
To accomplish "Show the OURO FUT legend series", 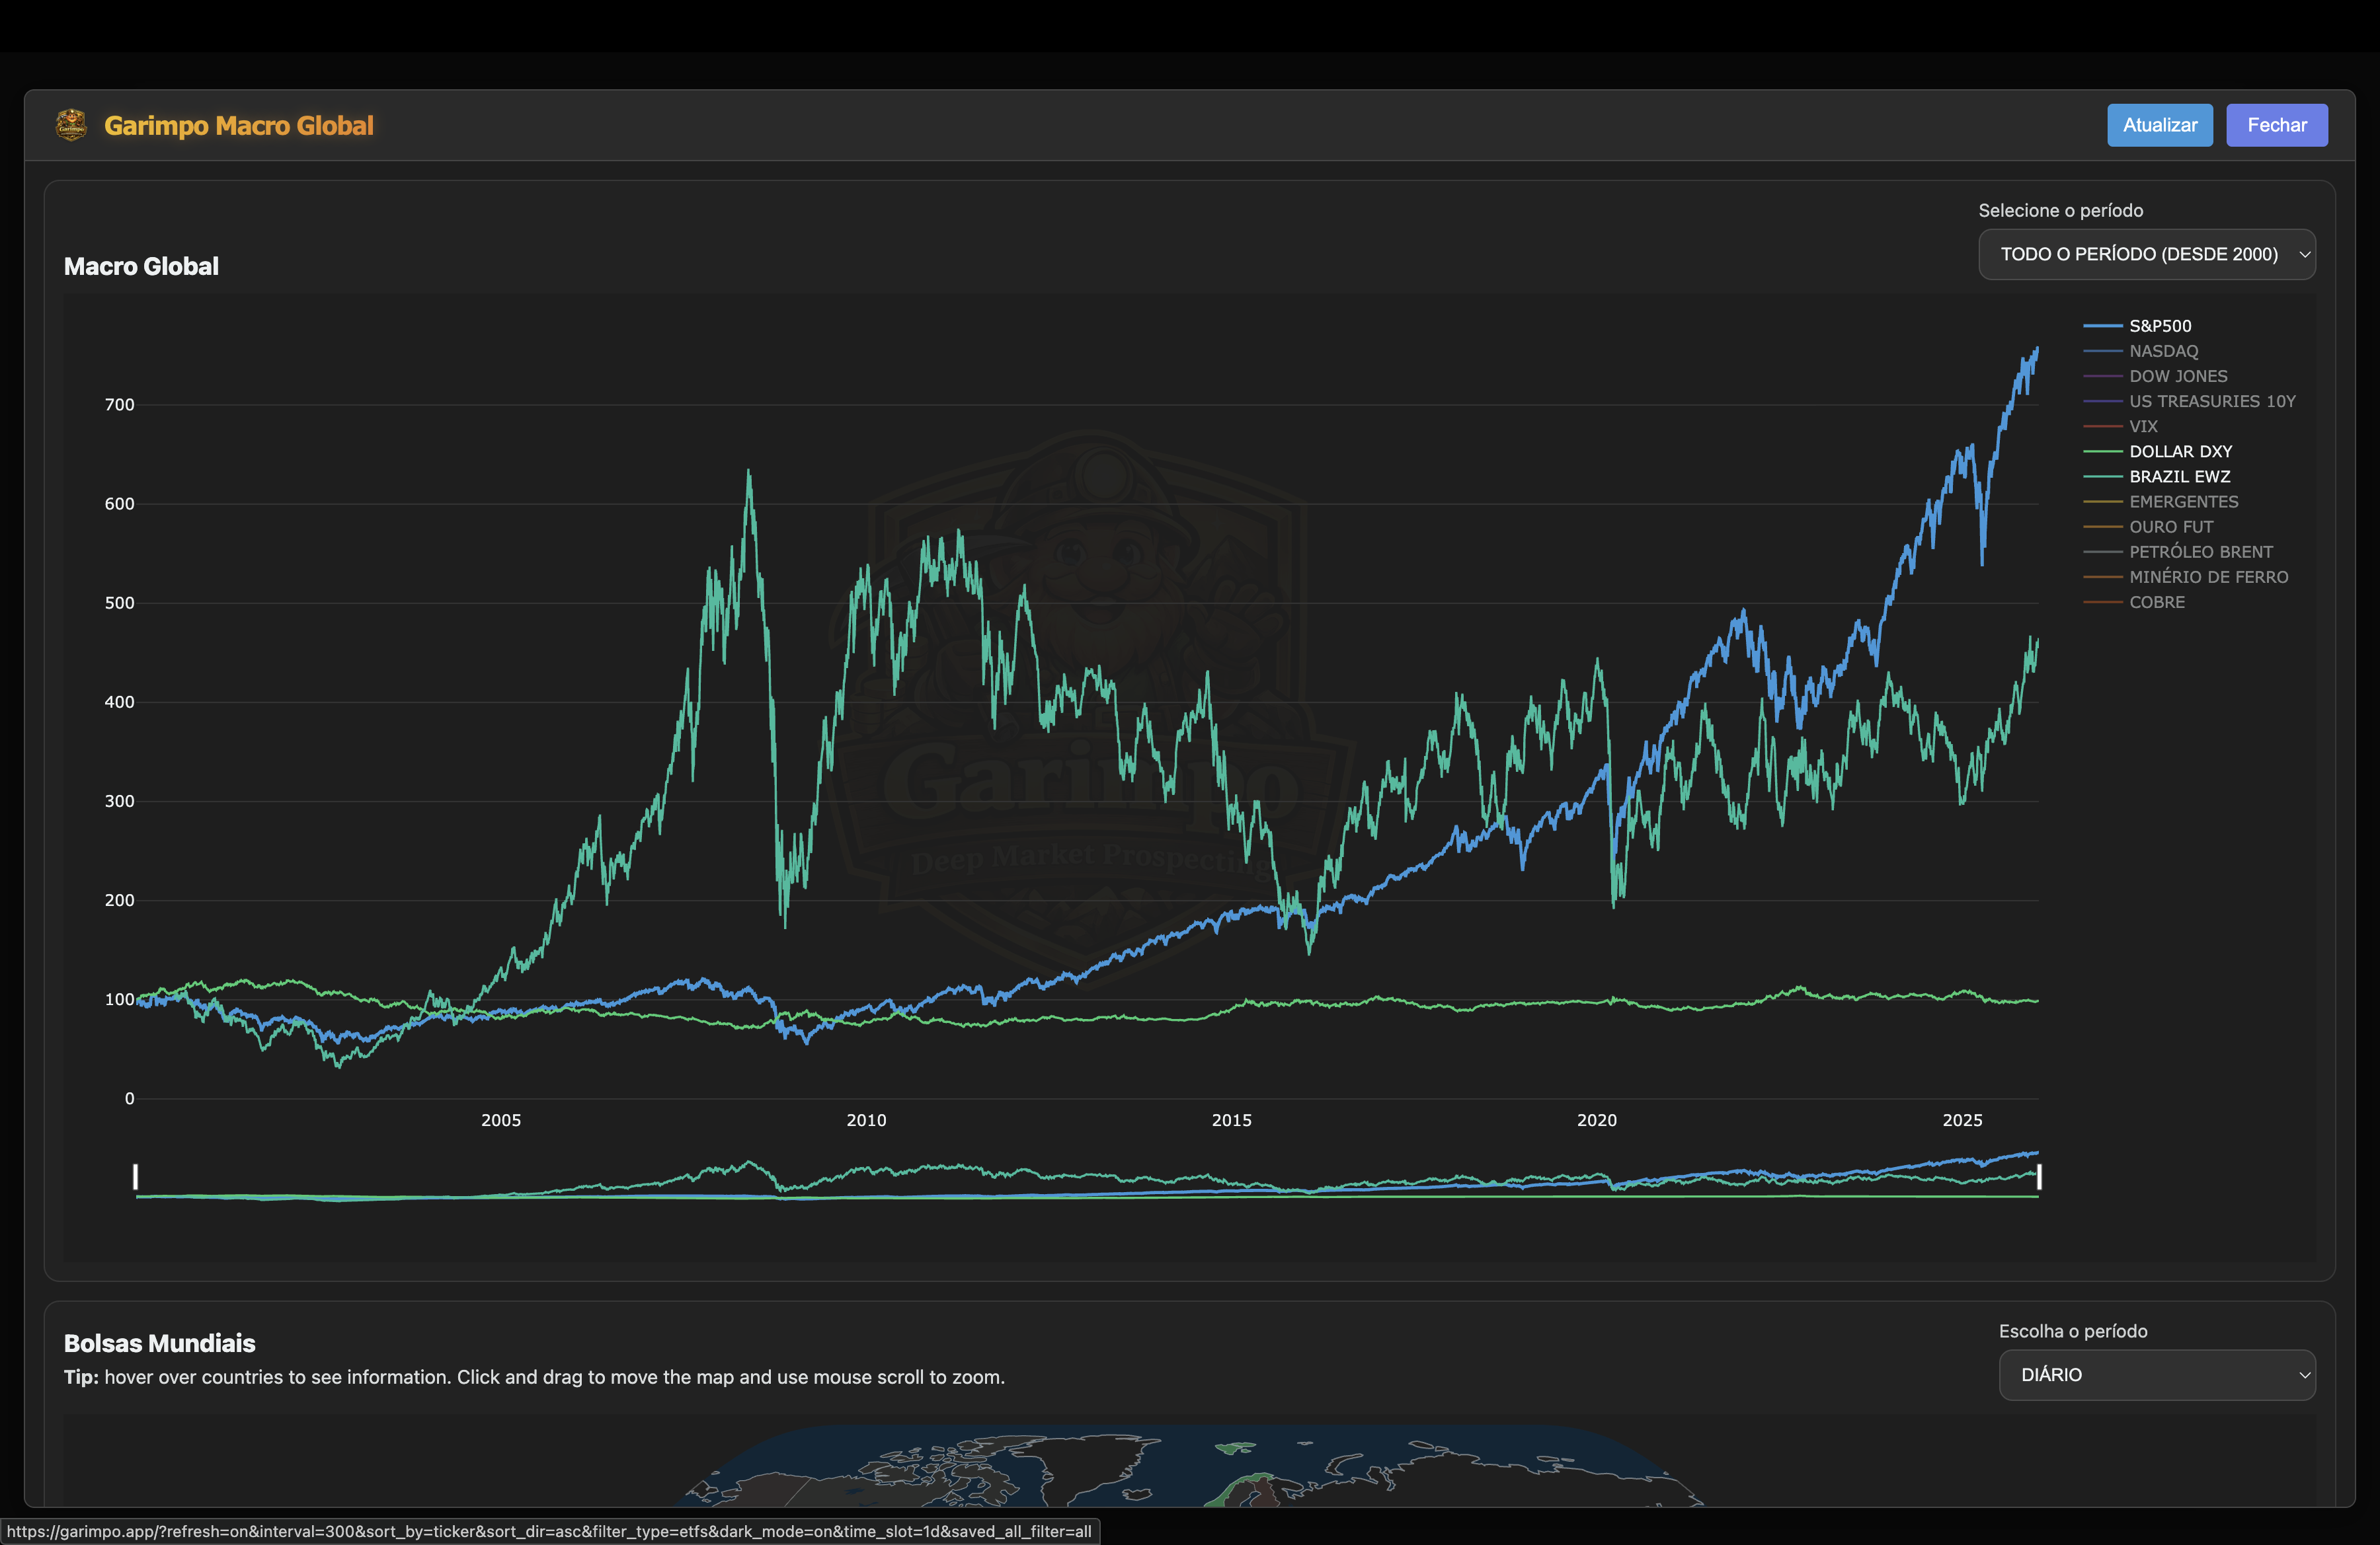I will coord(2170,527).
